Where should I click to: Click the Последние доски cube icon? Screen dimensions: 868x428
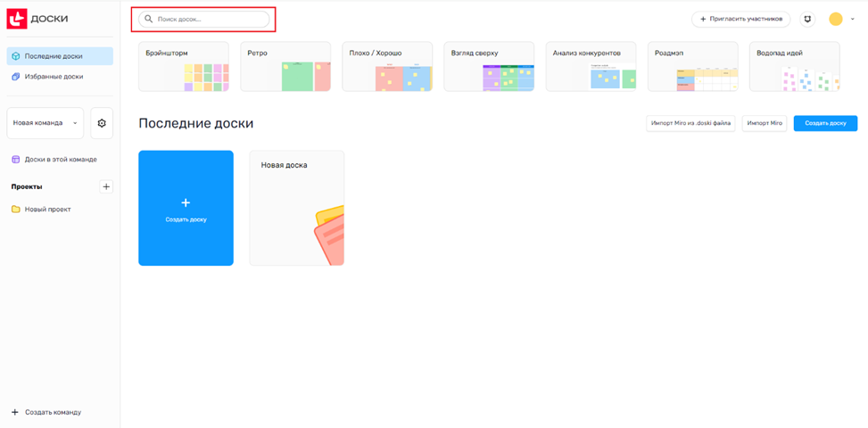click(16, 56)
